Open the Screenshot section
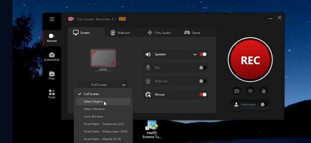 tap(52, 57)
